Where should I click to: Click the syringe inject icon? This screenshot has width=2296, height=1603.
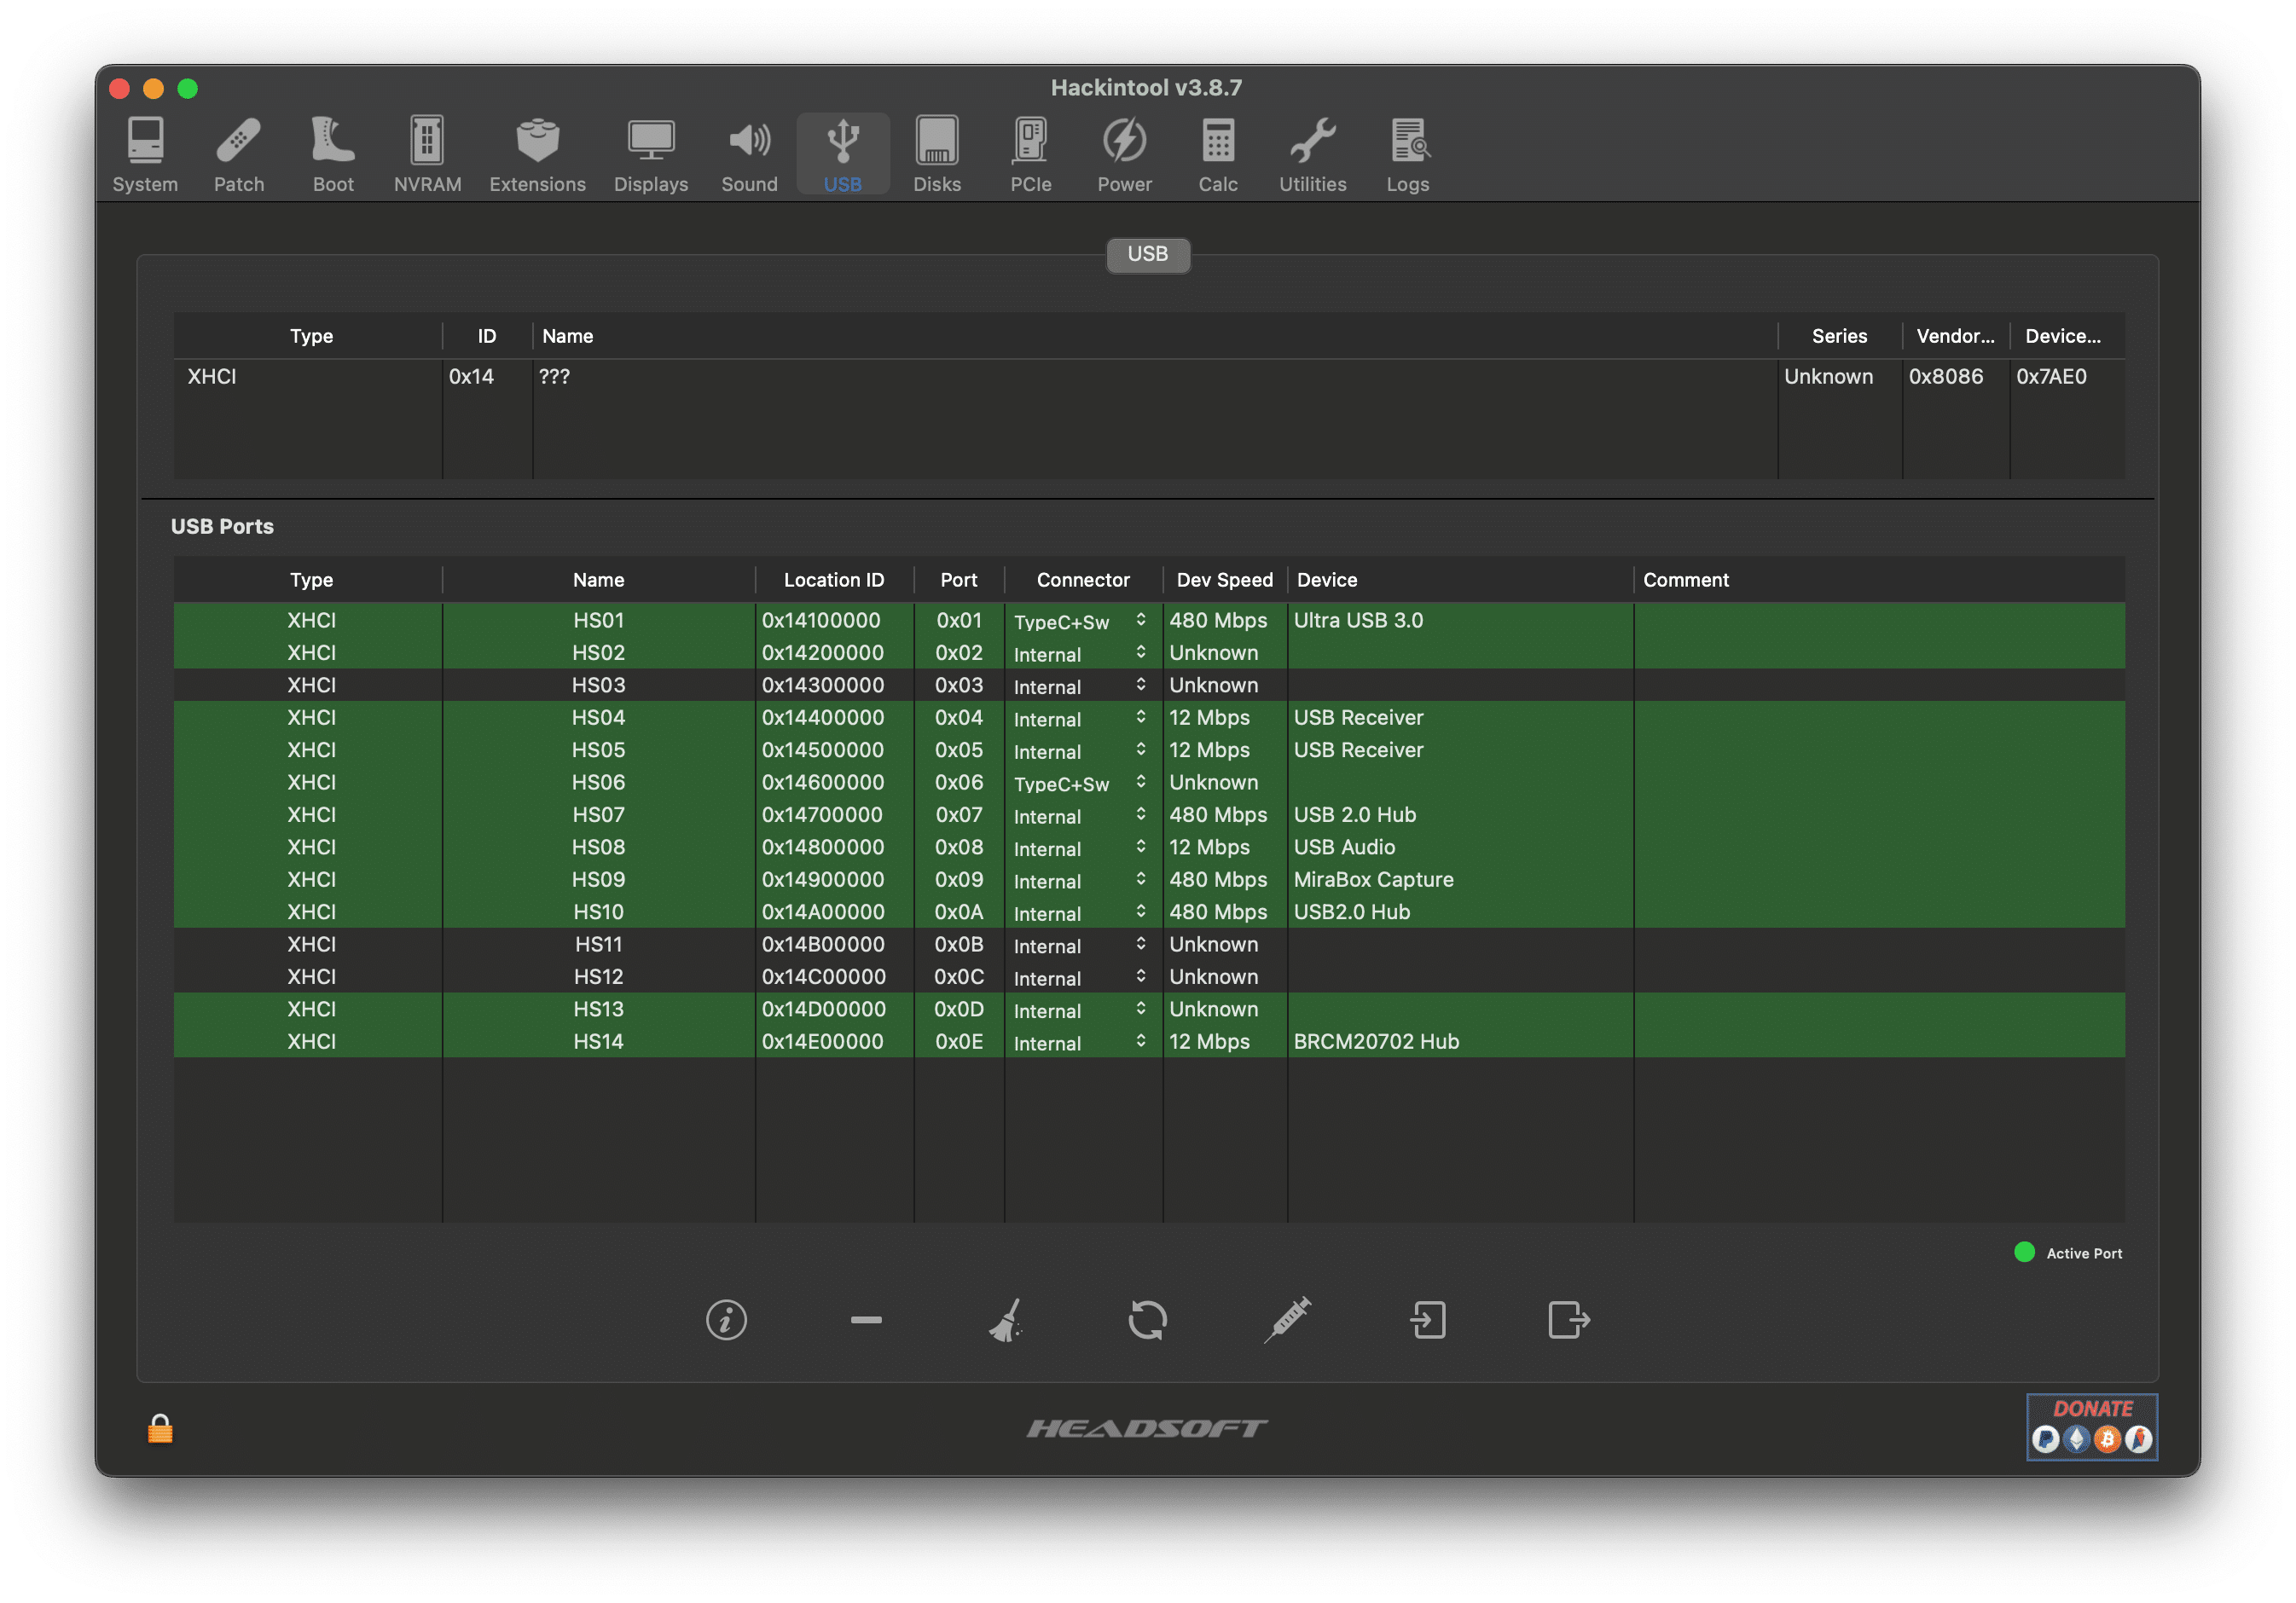[x=1288, y=1320]
